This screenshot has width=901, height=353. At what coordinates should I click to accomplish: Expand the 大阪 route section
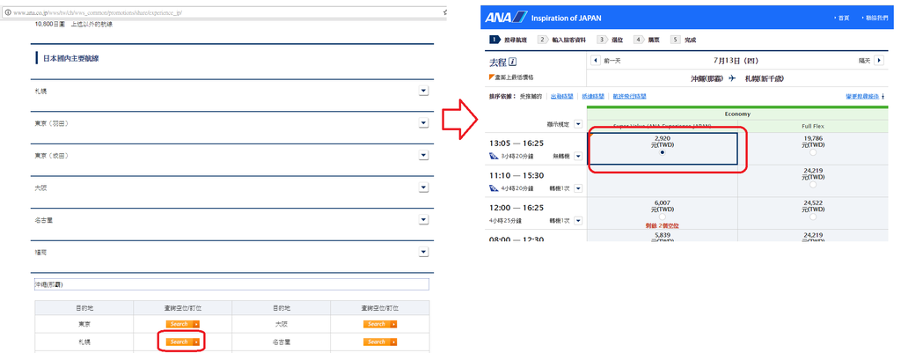point(423,188)
